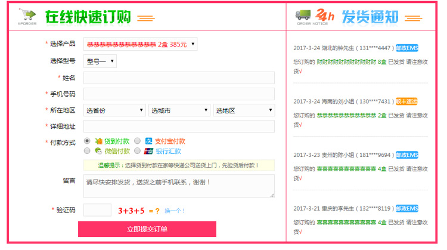Click the cash on delivery icon

pyautogui.click(x=98, y=141)
